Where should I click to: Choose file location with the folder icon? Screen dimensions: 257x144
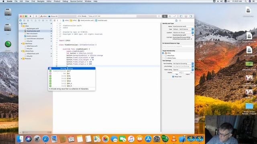tap(193, 35)
